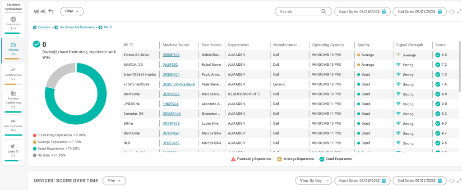This screenshot has width=462, height=190.
Task: Click the magnifier icon in search box
Action: click(324, 12)
